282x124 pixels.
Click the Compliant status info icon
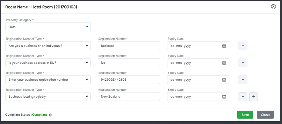point(50,115)
